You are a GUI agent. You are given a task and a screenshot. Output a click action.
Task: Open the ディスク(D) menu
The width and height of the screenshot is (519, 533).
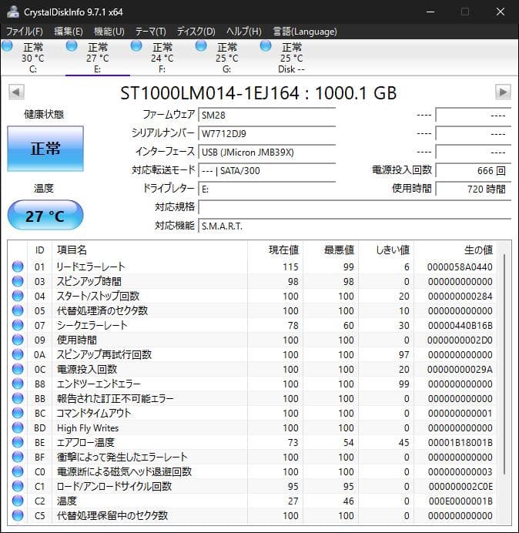196,32
